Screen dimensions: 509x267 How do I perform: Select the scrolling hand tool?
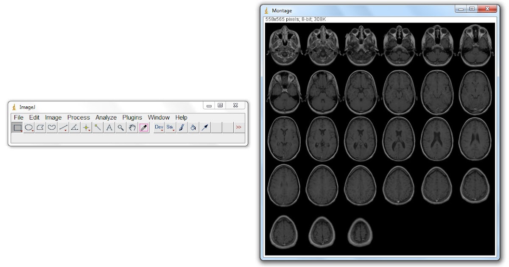click(x=132, y=127)
